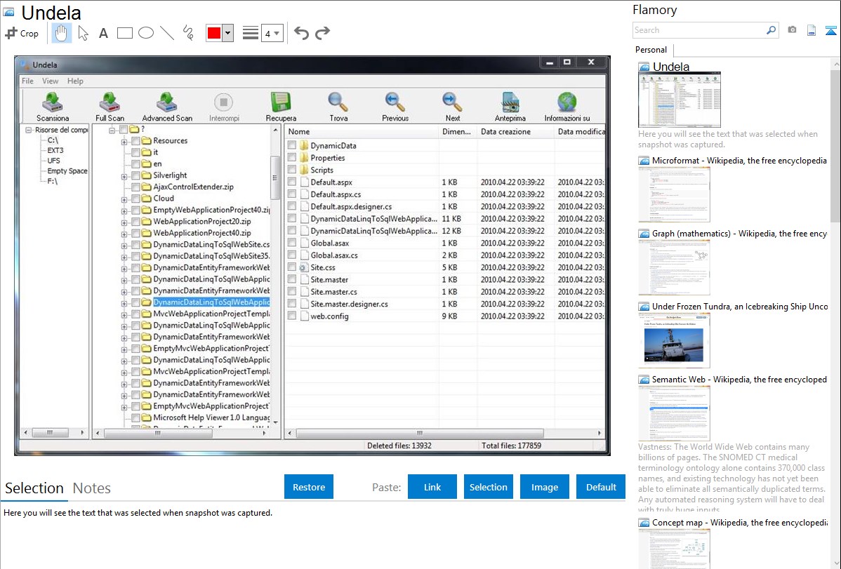Click the Restore button

click(x=309, y=487)
